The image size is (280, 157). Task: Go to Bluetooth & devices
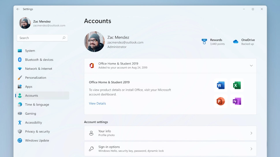(x=42, y=60)
